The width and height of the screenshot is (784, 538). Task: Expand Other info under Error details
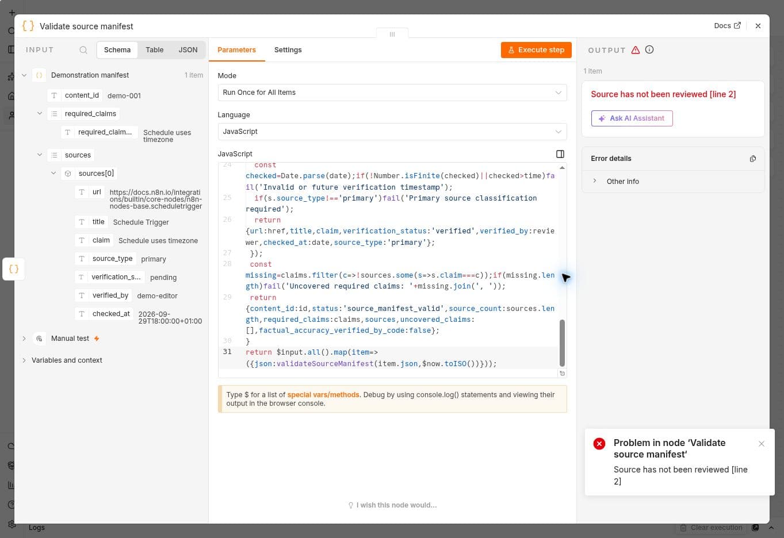(595, 181)
